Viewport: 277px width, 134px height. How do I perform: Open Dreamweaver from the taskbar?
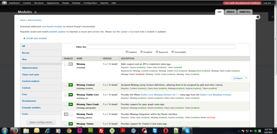coord(91,131)
